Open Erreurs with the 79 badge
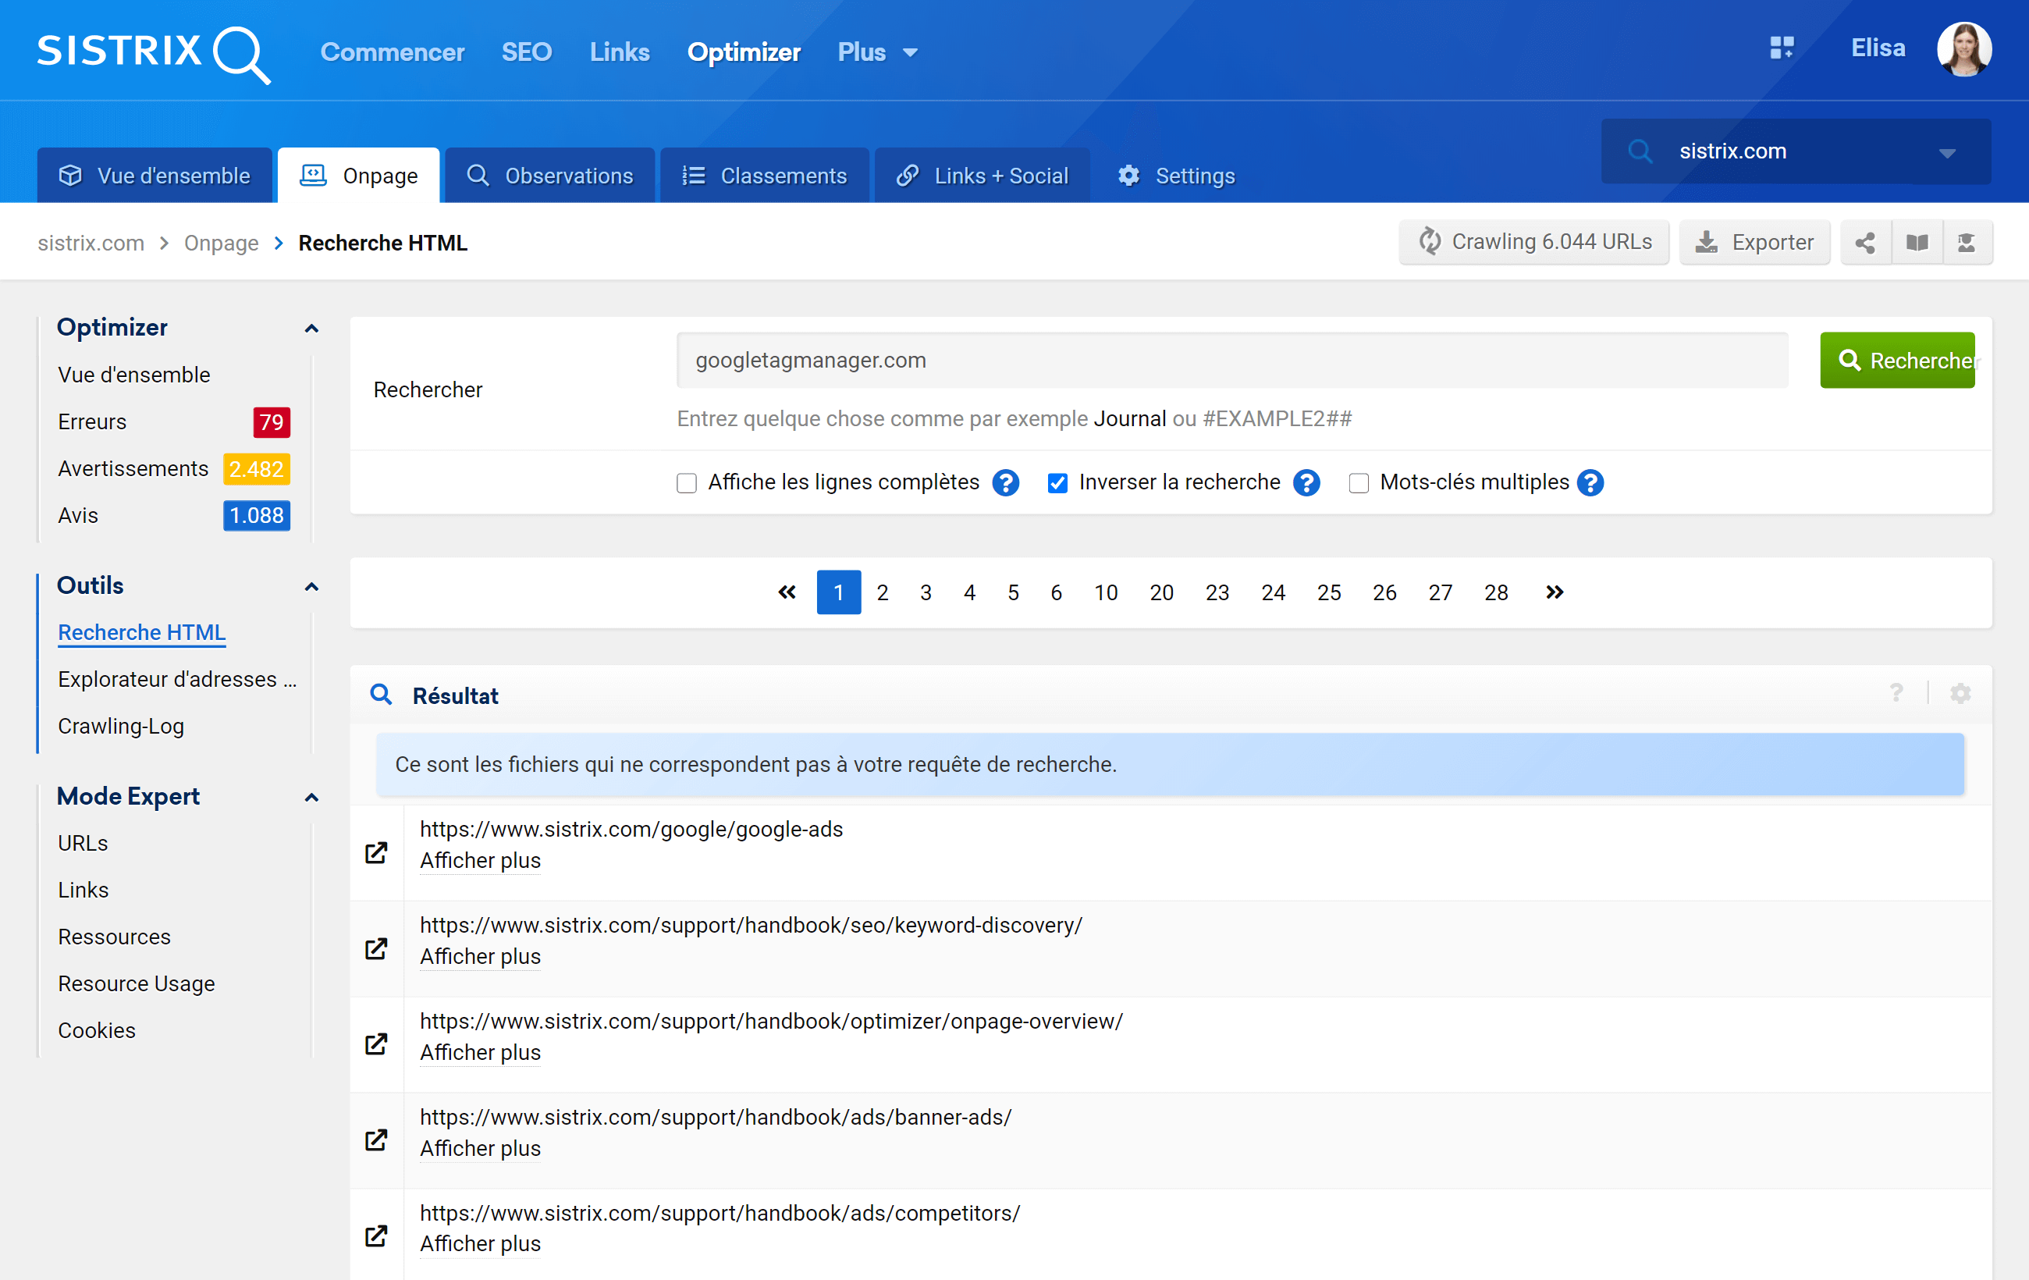 [x=173, y=422]
